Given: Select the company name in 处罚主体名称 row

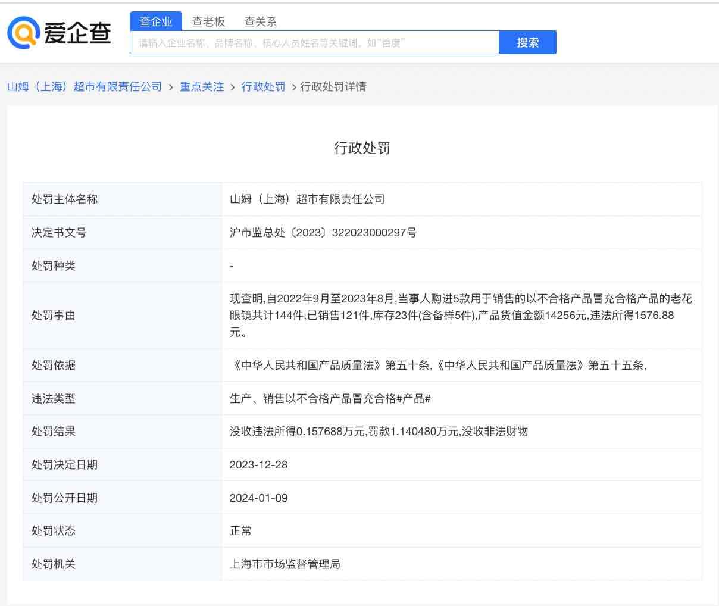Looking at the screenshot, I should point(307,199).
